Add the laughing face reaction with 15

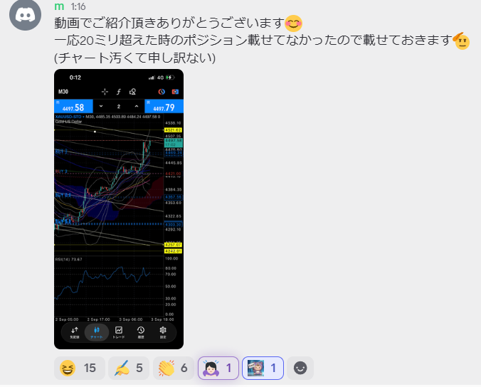tap(80, 368)
